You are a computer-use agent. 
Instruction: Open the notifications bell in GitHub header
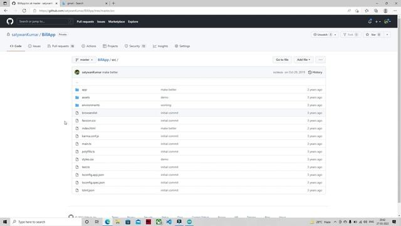370,21
